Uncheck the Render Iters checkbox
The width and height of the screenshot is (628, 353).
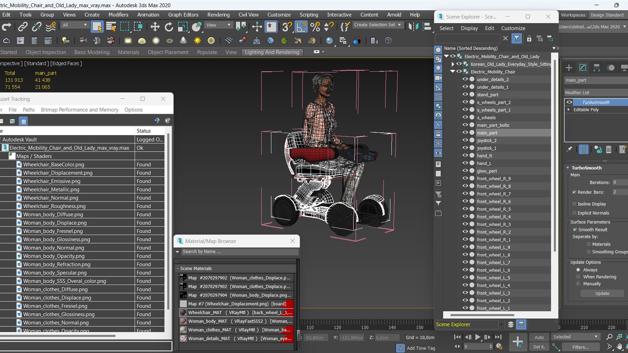pos(574,192)
